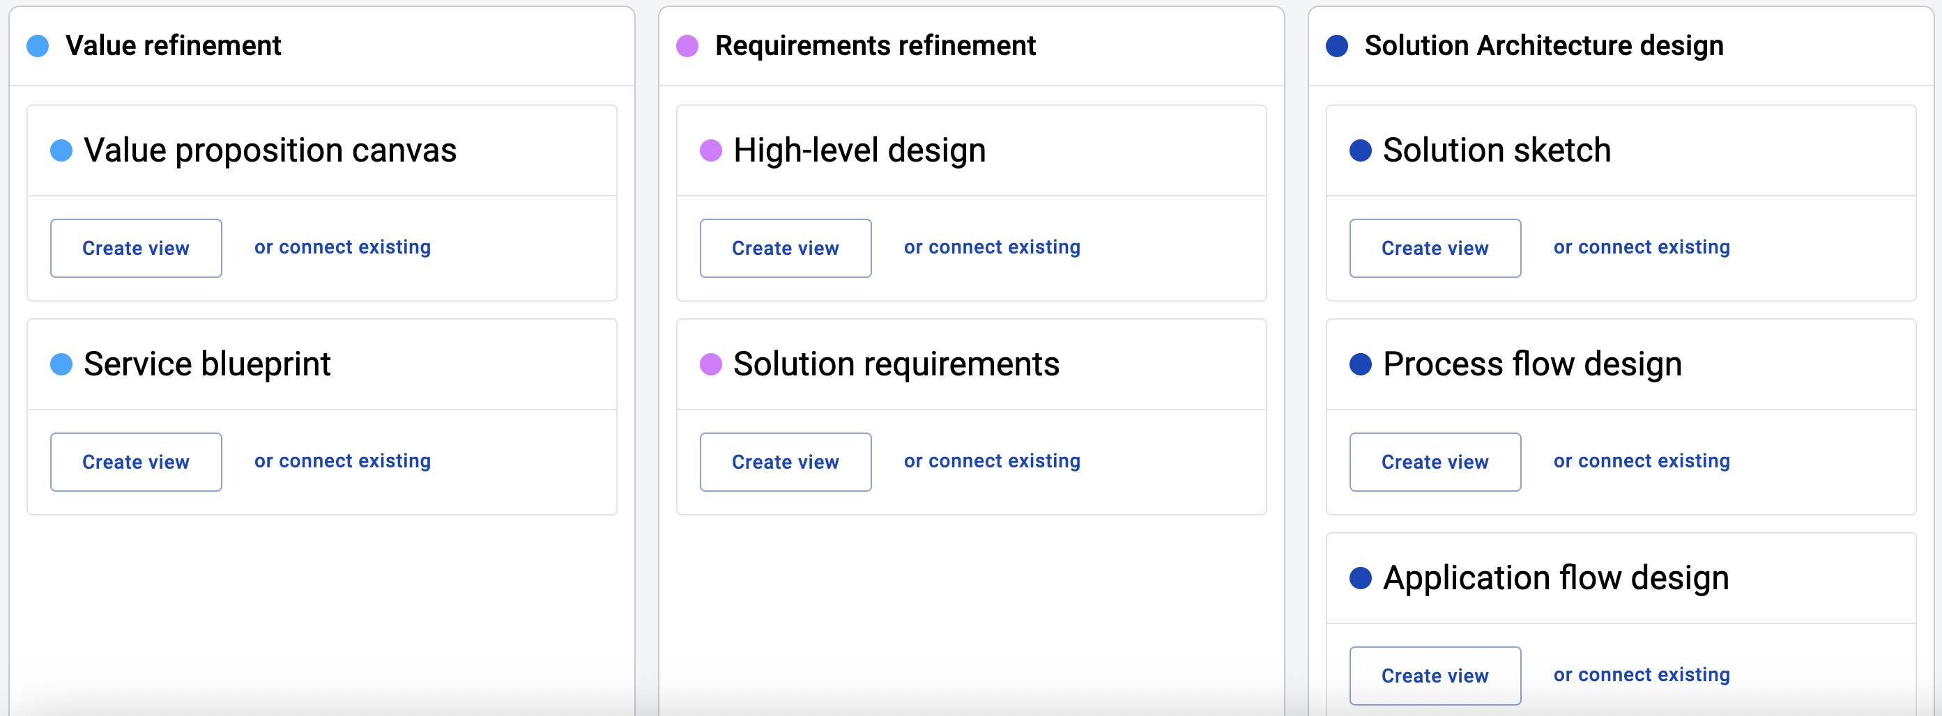Click the dot icon beside Application flow design
Screen dimensions: 1942x716
(1361, 577)
